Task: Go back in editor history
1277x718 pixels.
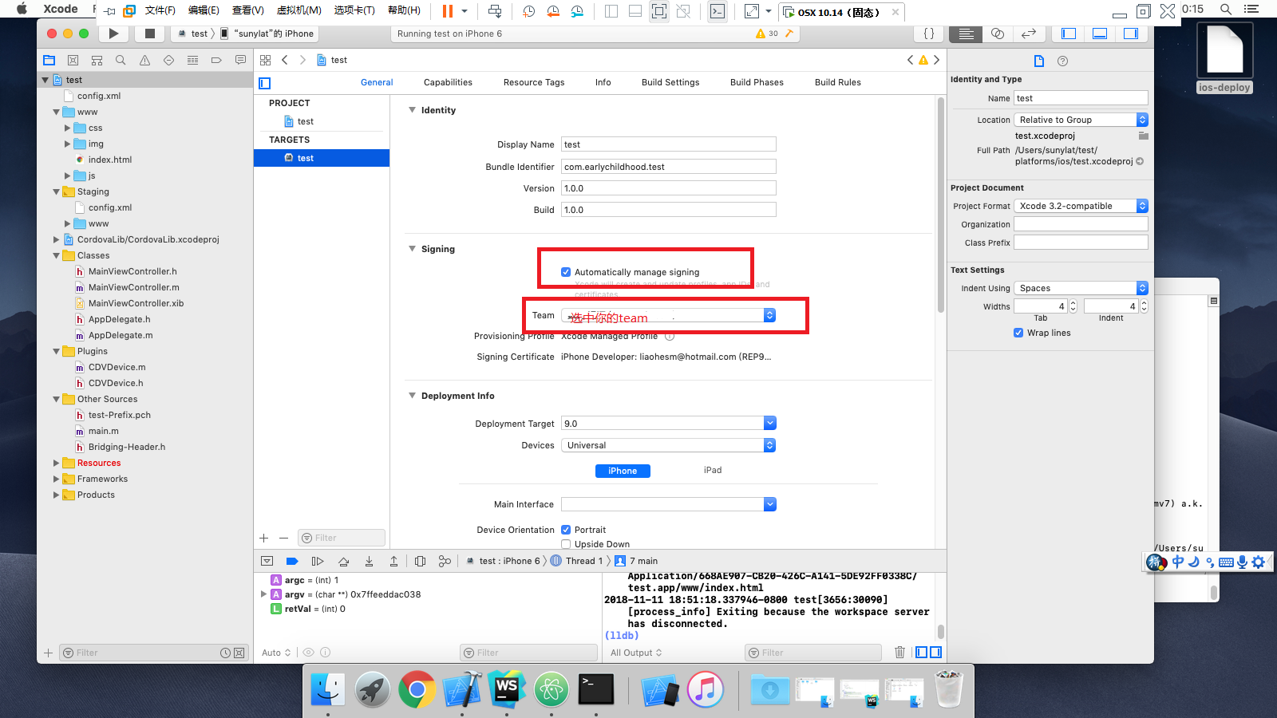Action: click(x=285, y=60)
